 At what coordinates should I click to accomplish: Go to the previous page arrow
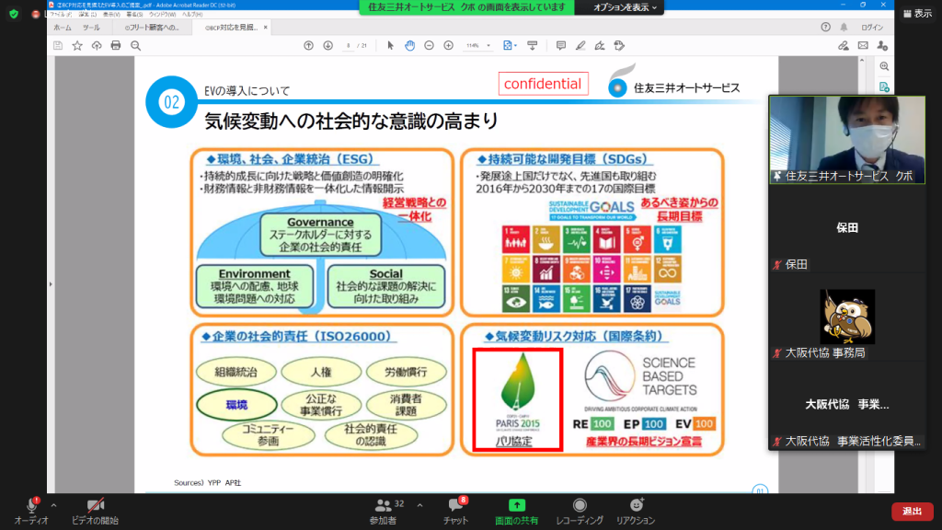pyautogui.click(x=308, y=46)
